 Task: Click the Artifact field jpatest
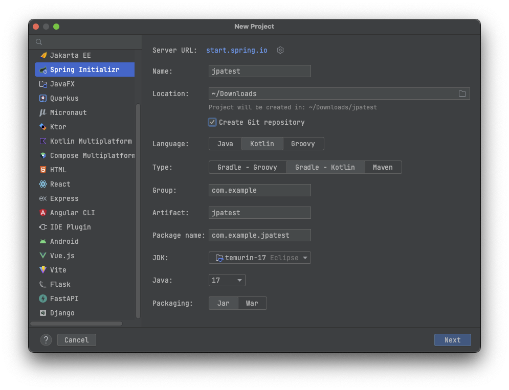point(260,213)
